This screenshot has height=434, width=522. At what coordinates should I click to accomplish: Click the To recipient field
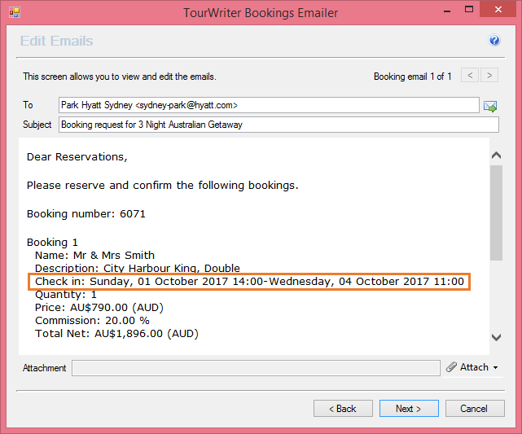click(x=269, y=105)
